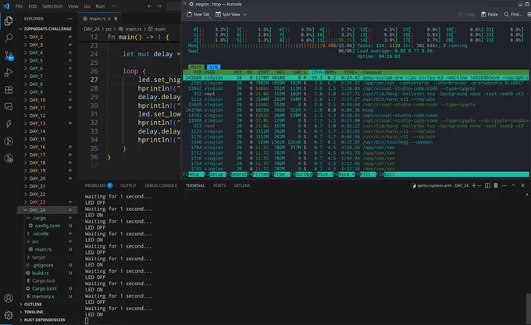Click Split View in Konsole toolbar

[228, 14]
